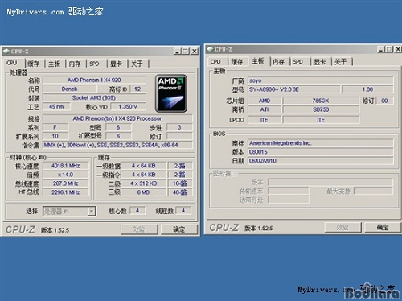Click bus speed value 287.0 MHz
Viewport: 402px width, 301px height.
66,183
